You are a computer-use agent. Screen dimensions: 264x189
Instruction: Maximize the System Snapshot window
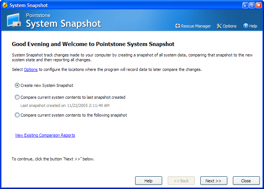click(252, 5)
